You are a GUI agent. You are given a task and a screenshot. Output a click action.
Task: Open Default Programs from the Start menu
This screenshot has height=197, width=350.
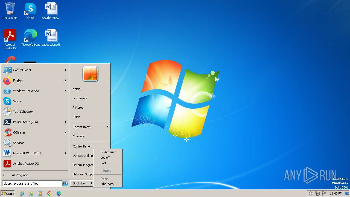pos(82,165)
